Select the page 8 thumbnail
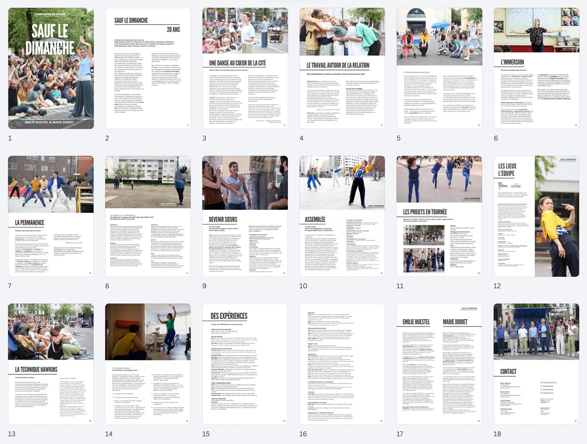The image size is (587, 444). 148,216
